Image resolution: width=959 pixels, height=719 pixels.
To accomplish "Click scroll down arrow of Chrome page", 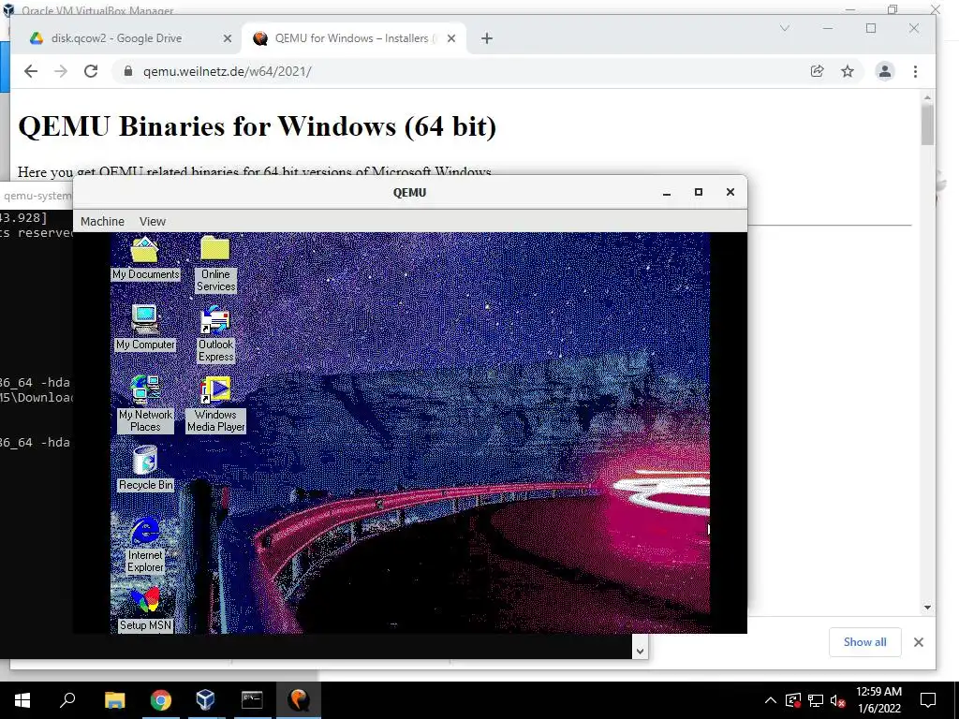I will 928,607.
